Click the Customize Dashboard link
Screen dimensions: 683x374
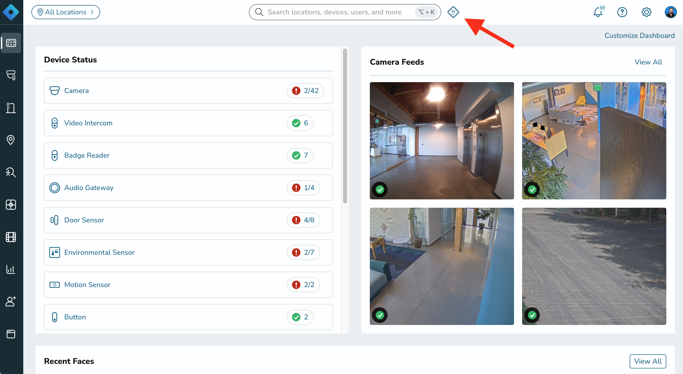pyautogui.click(x=639, y=35)
